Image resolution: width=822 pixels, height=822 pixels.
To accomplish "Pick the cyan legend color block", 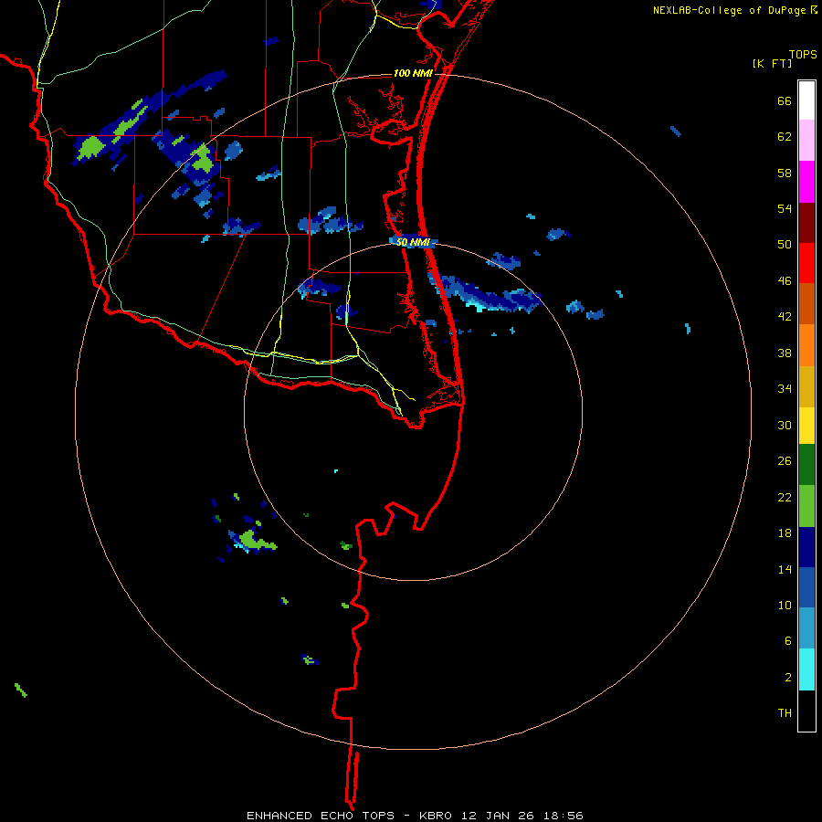I will click(806, 669).
